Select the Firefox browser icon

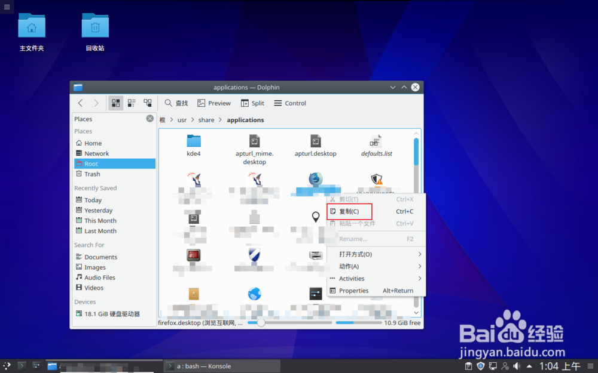(x=316, y=179)
